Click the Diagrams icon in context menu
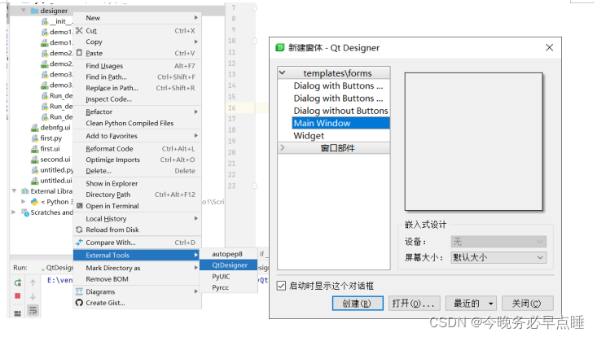The image size is (597, 337). coord(79,291)
